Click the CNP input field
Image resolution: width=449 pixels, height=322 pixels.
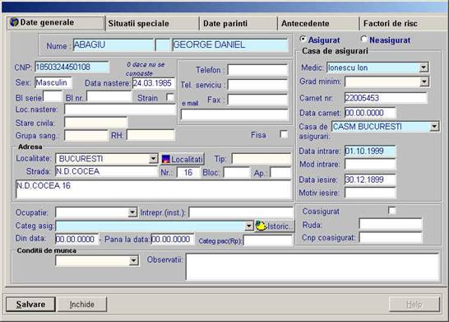(72, 67)
